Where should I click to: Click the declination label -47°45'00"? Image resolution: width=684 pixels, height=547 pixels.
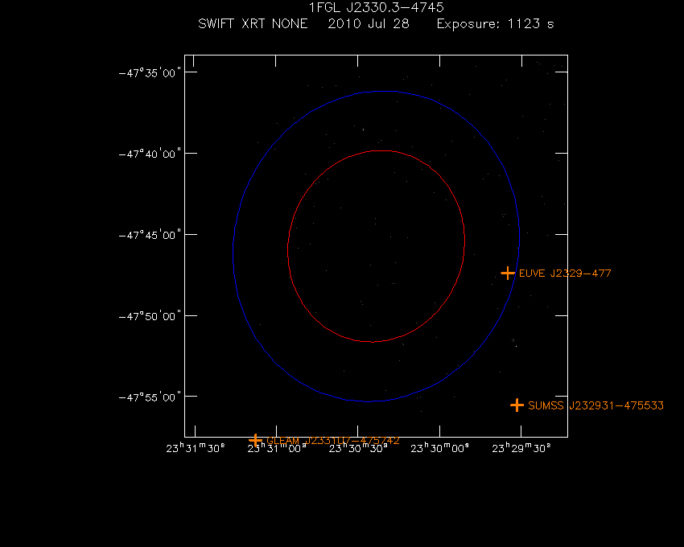(x=150, y=235)
